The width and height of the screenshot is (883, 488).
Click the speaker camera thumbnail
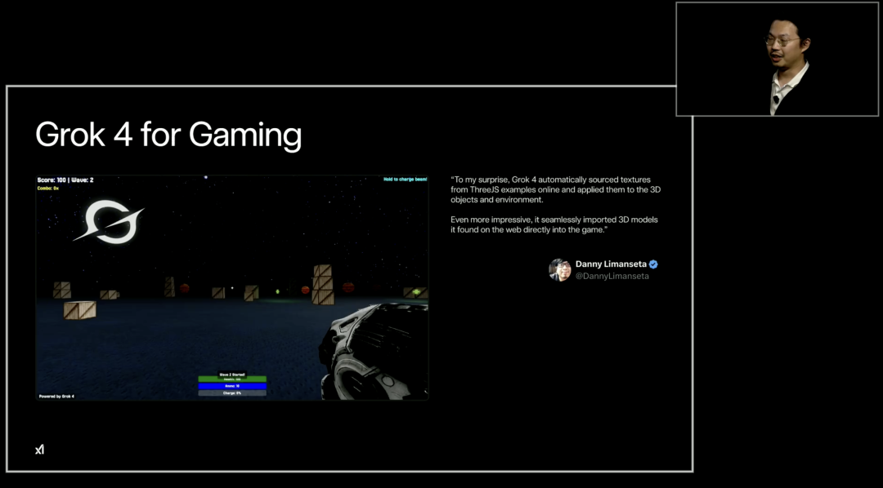[777, 59]
